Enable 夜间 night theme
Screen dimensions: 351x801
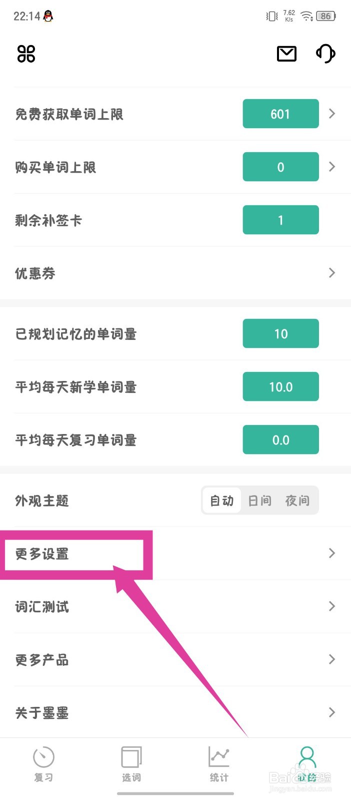tap(297, 501)
